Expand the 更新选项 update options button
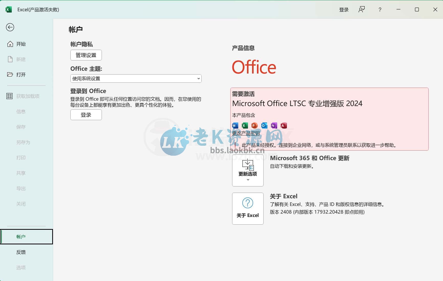443x281 pixels. click(248, 170)
